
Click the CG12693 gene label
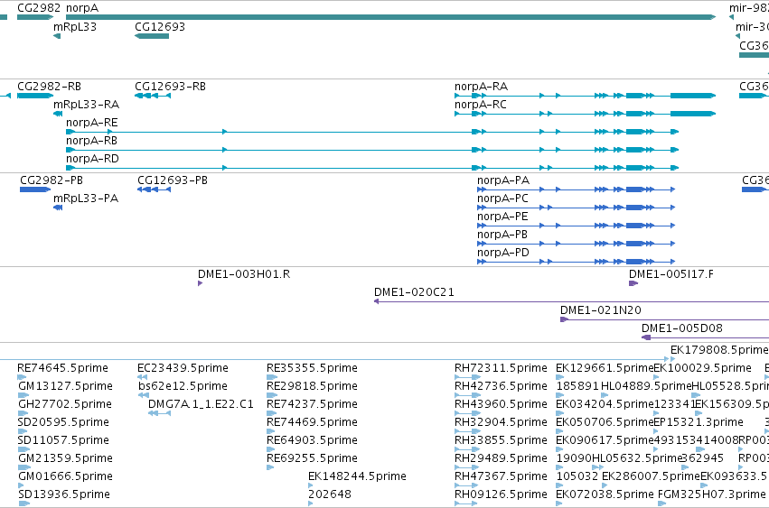[x=160, y=26]
